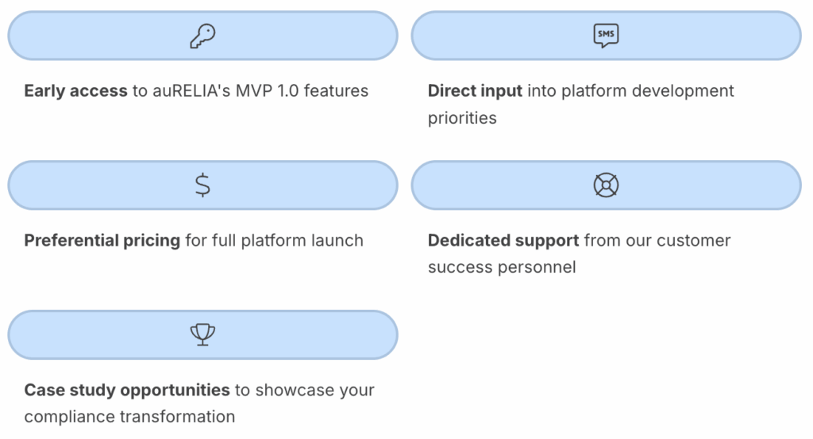The height and width of the screenshot is (439, 813).
Task: Click the word "priorities" under Direct input
Action: click(x=462, y=118)
